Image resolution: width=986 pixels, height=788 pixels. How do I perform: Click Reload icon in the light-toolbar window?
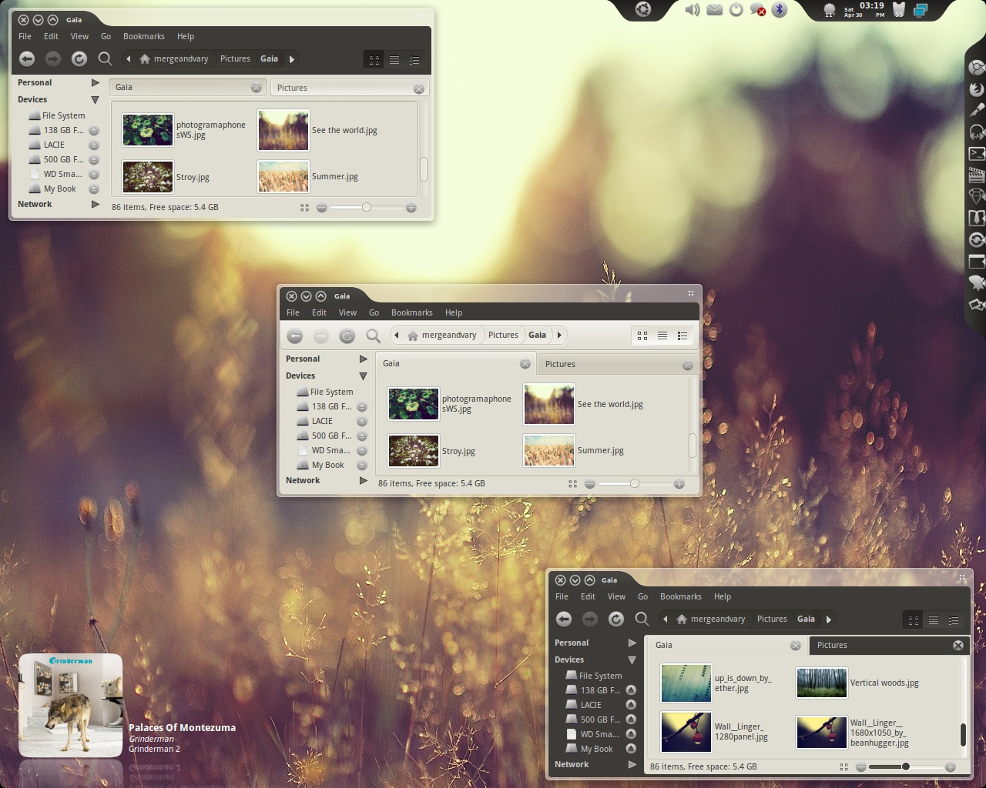(347, 336)
